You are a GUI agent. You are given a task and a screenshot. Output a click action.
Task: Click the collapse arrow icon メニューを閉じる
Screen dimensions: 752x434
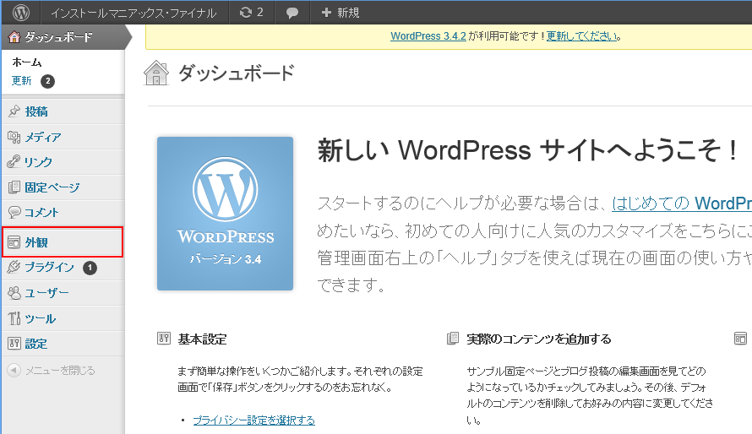14,371
